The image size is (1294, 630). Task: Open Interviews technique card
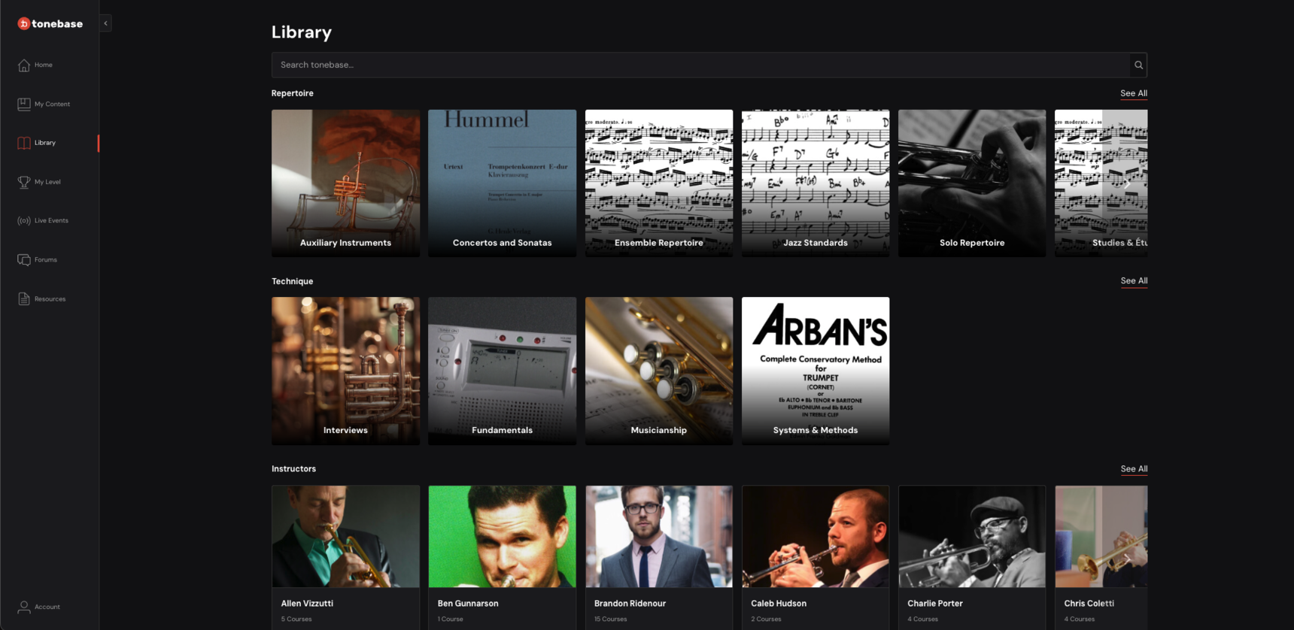pyautogui.click(x=346, y=371)
